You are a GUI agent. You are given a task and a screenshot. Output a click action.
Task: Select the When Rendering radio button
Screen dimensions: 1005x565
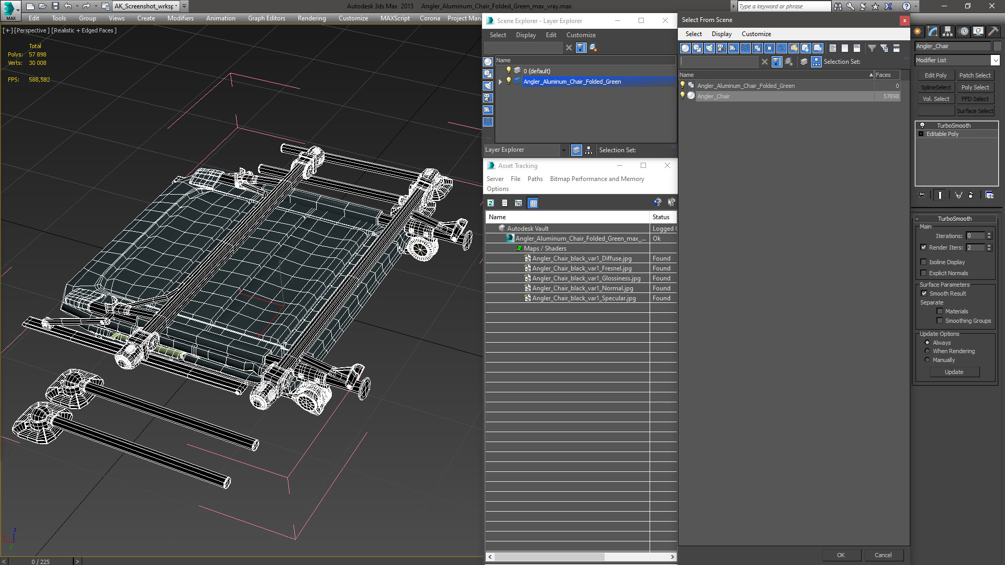(927, 351)
